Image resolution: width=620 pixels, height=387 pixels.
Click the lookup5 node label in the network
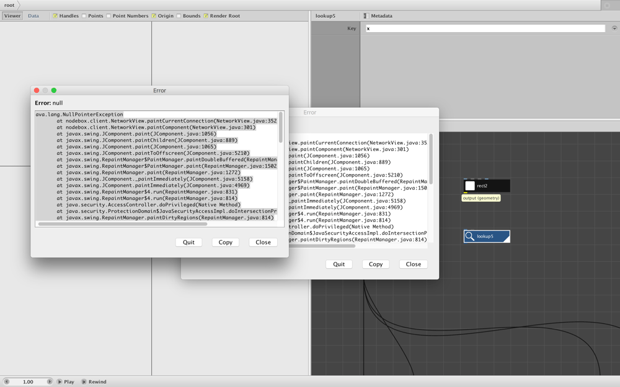pos(485,236)
